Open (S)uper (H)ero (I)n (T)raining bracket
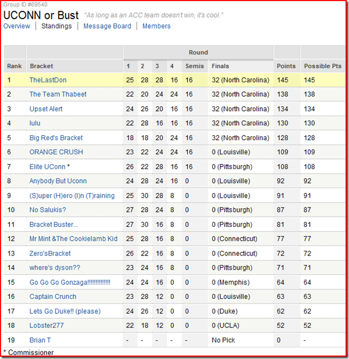This screenshot has height=359, width=349. (x=72, y=196)
